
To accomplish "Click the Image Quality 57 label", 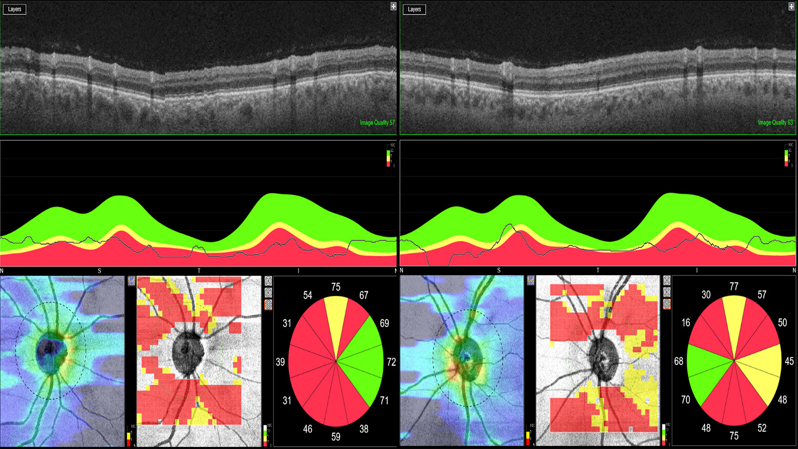I will coord(377,123).
